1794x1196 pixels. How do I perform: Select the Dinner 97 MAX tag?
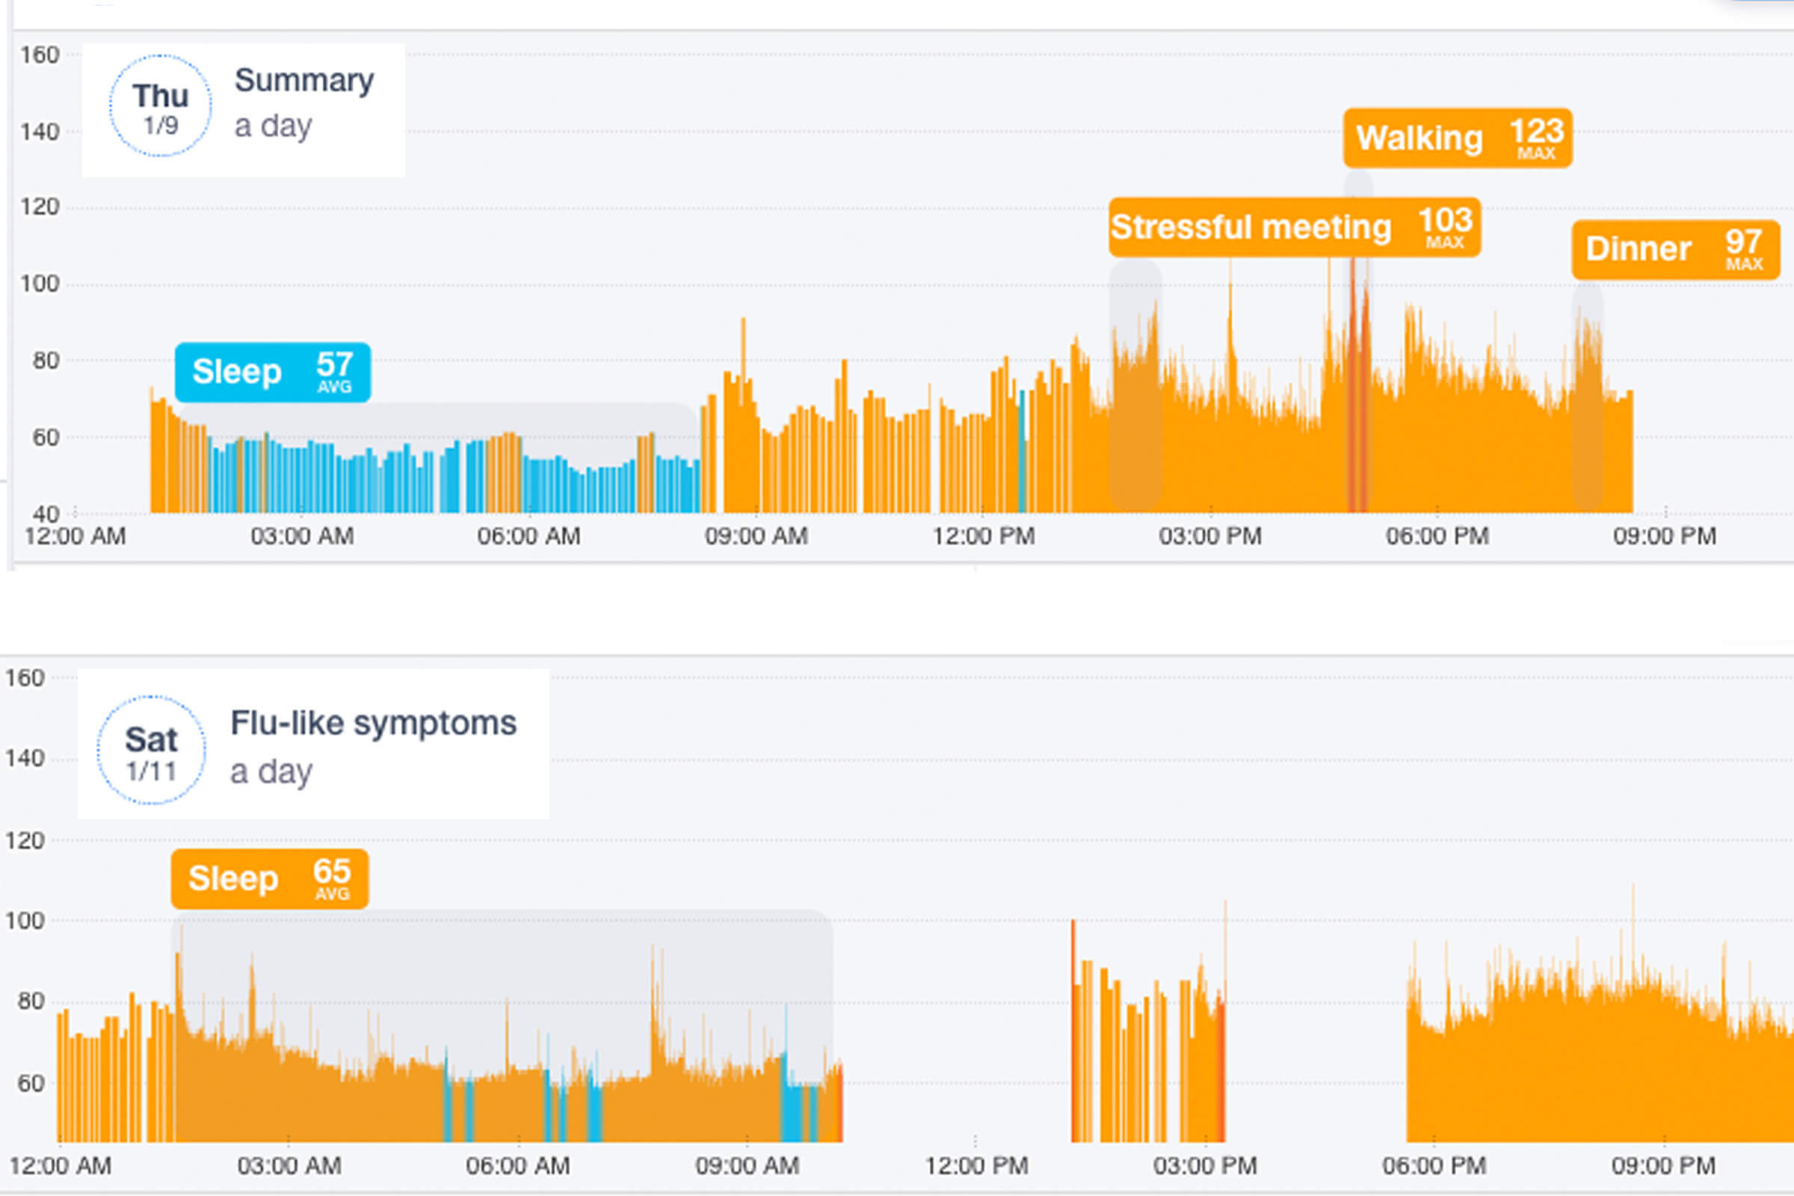(x=1676, y=250)
